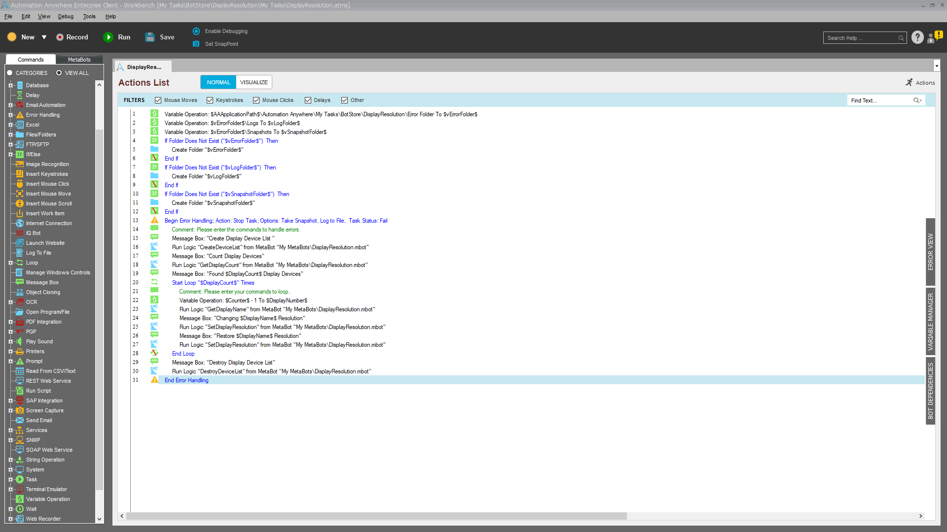Open the New button dropdown arrow
947x532 pixels.
[44, 37]
